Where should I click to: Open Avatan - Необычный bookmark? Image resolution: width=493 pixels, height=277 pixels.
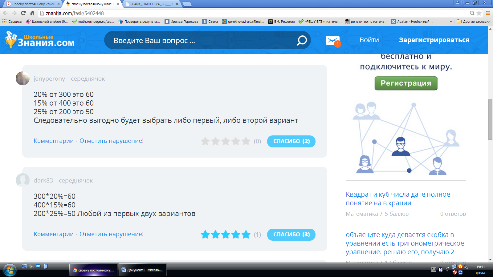pos(412,22)
